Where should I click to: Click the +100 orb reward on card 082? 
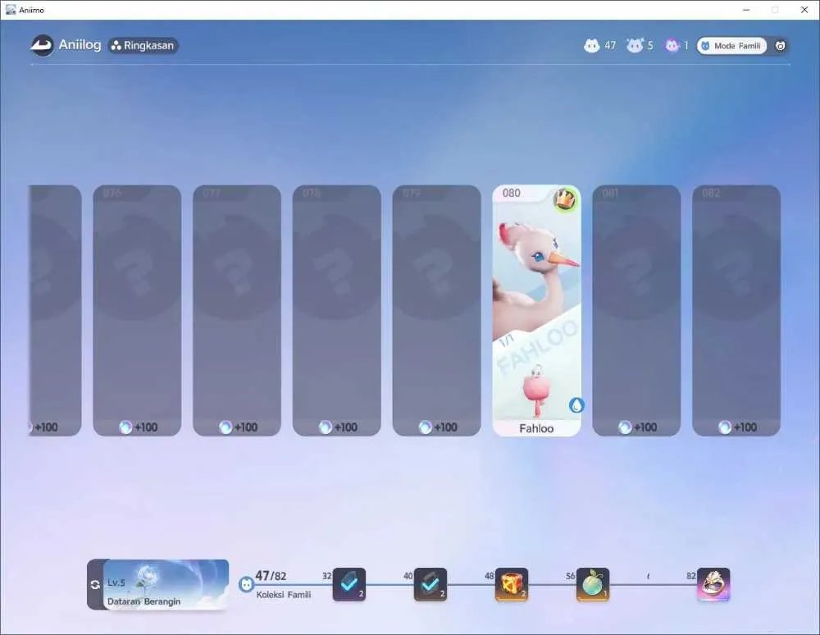tap(738, 427)
